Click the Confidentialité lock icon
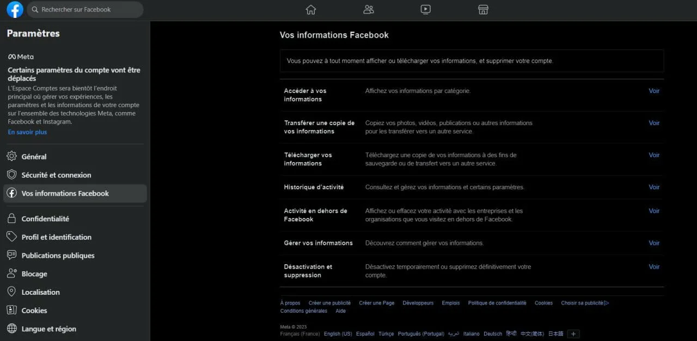 point(11,218)
